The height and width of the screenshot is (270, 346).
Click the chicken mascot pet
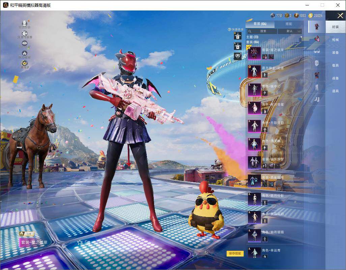click(206, 210)
